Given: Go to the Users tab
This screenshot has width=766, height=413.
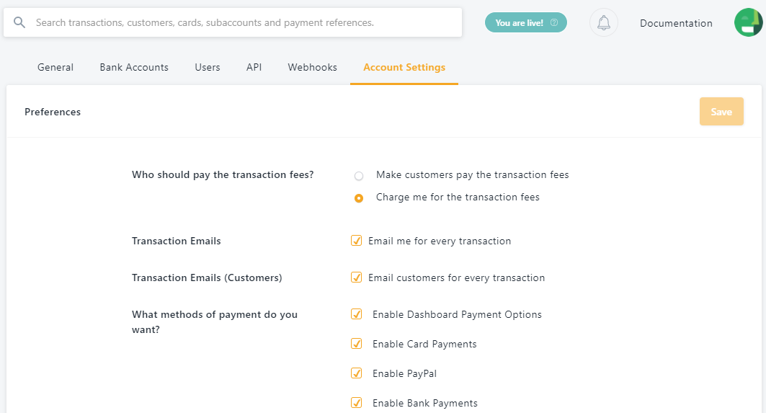Looking at the screenshot, I should (x=208, y=67).
